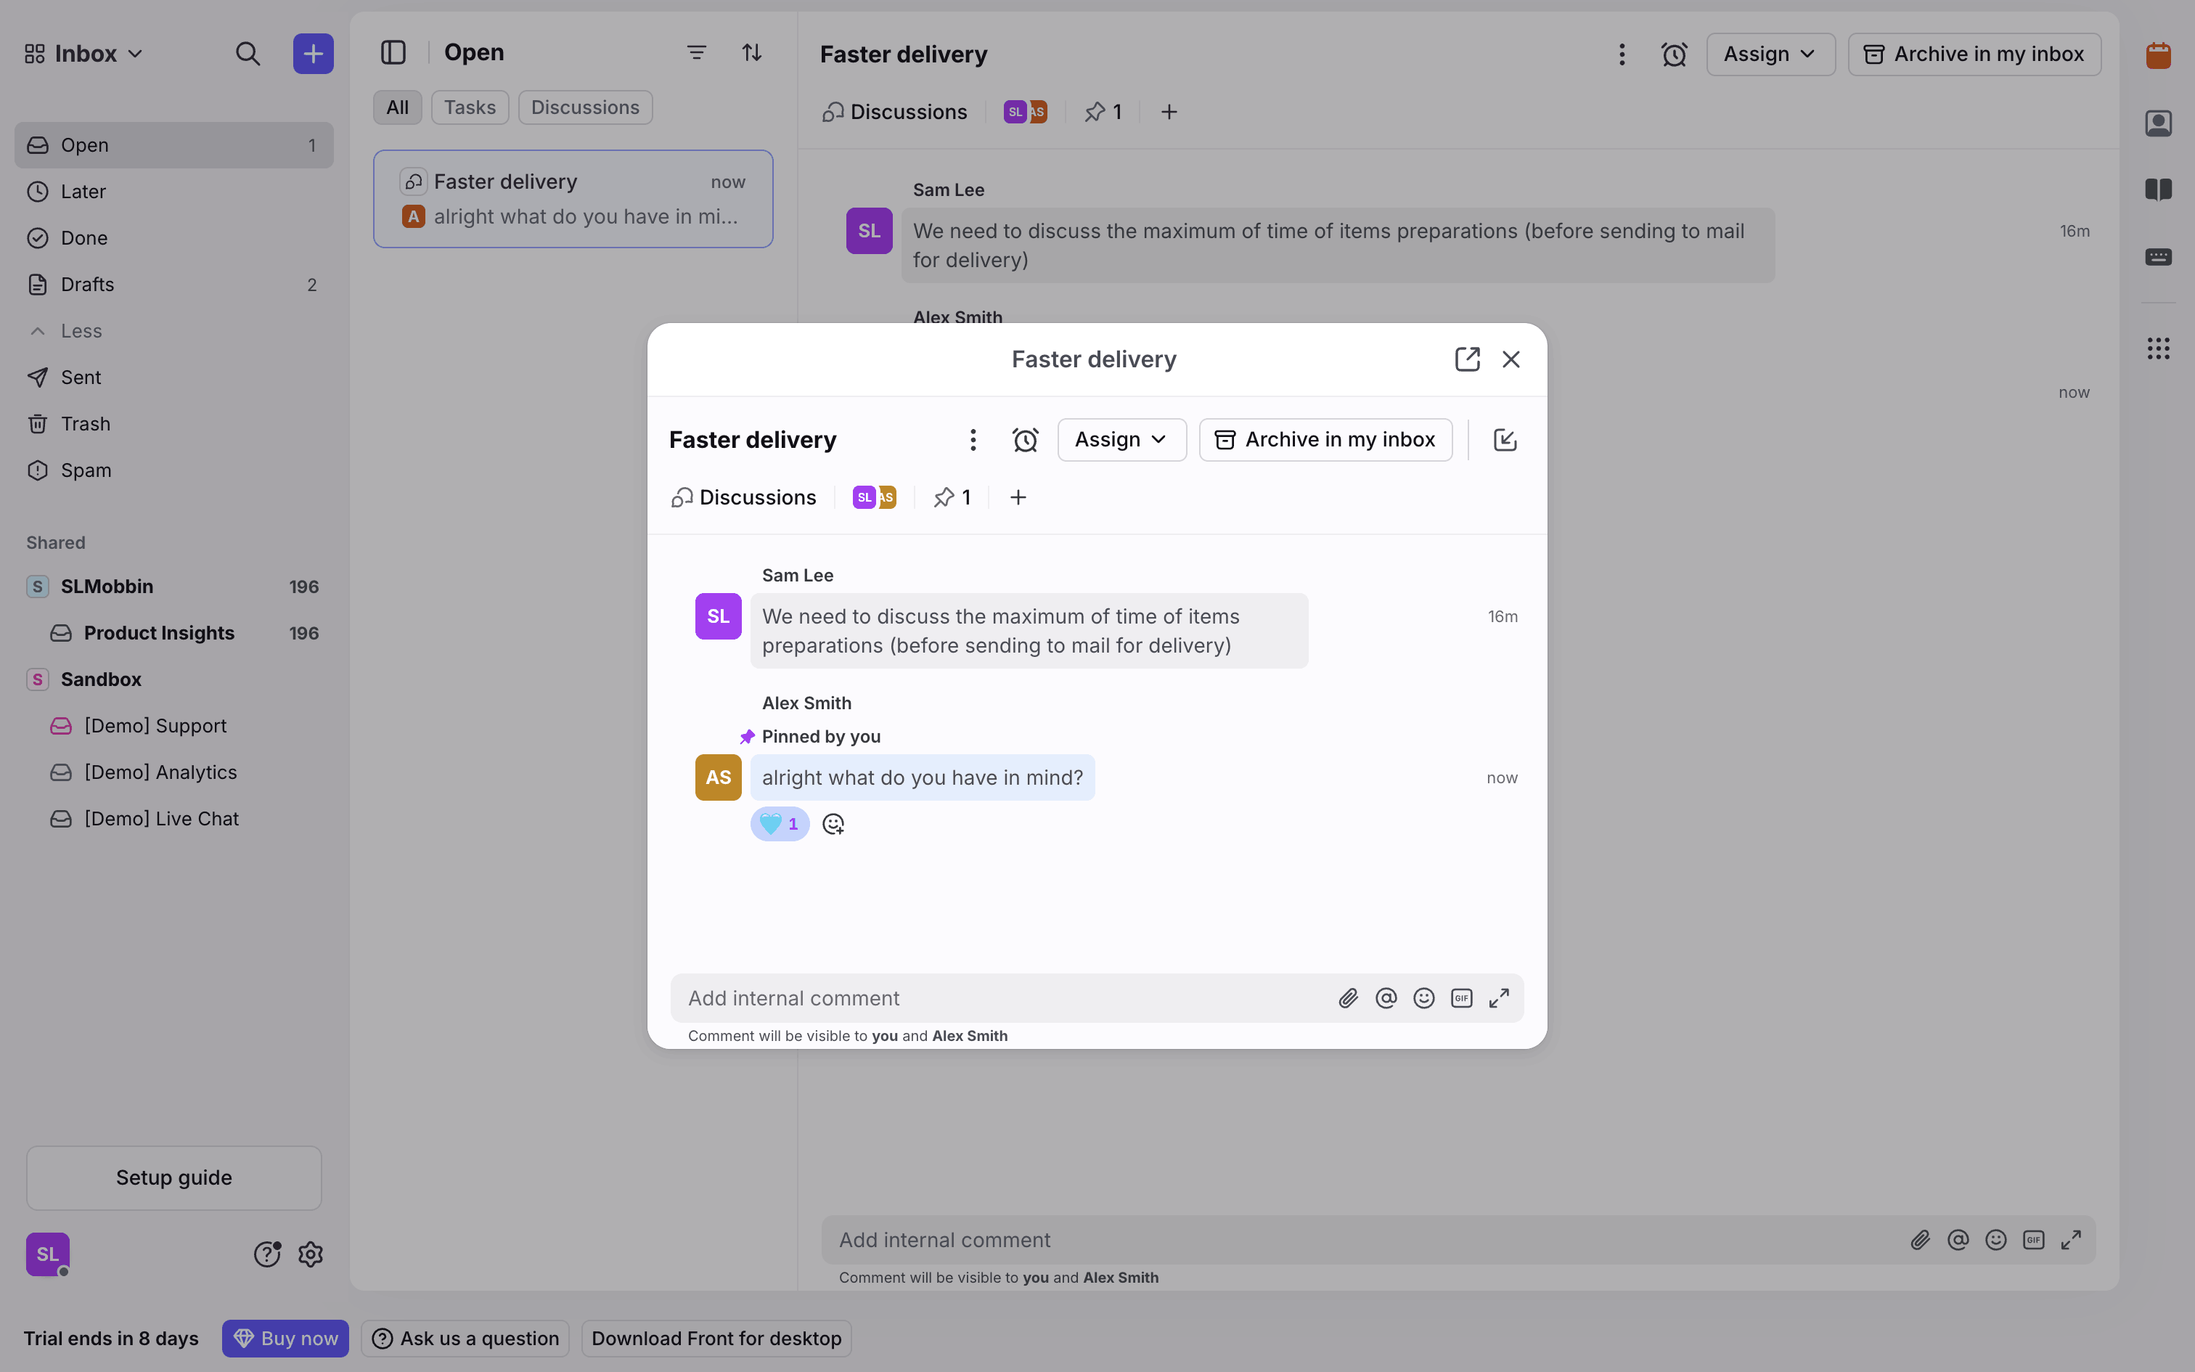Toggle the blue heart reaction
Viewport: 2195px width, 1372px height.
(779, 824)
